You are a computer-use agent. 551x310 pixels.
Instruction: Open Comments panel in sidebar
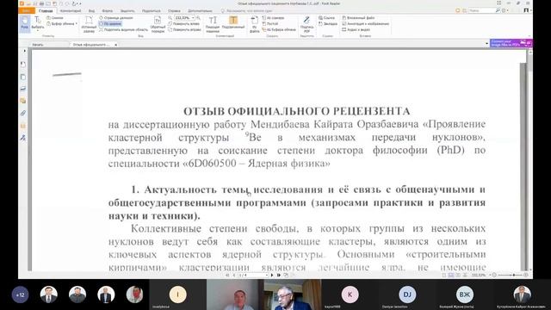[23, 102]
